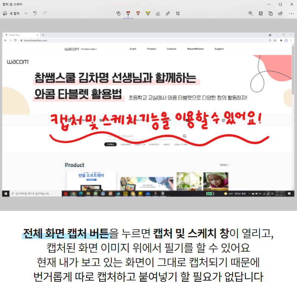This screenshot has height=297, width=297.
Task: Click the search magnifier beside the blog search field
Action: click(185, 136)
